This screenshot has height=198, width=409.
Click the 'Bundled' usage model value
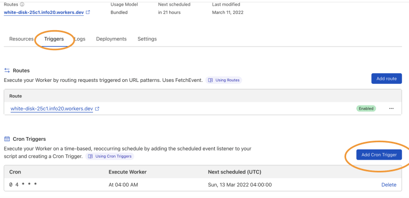(x=119, y=12)
